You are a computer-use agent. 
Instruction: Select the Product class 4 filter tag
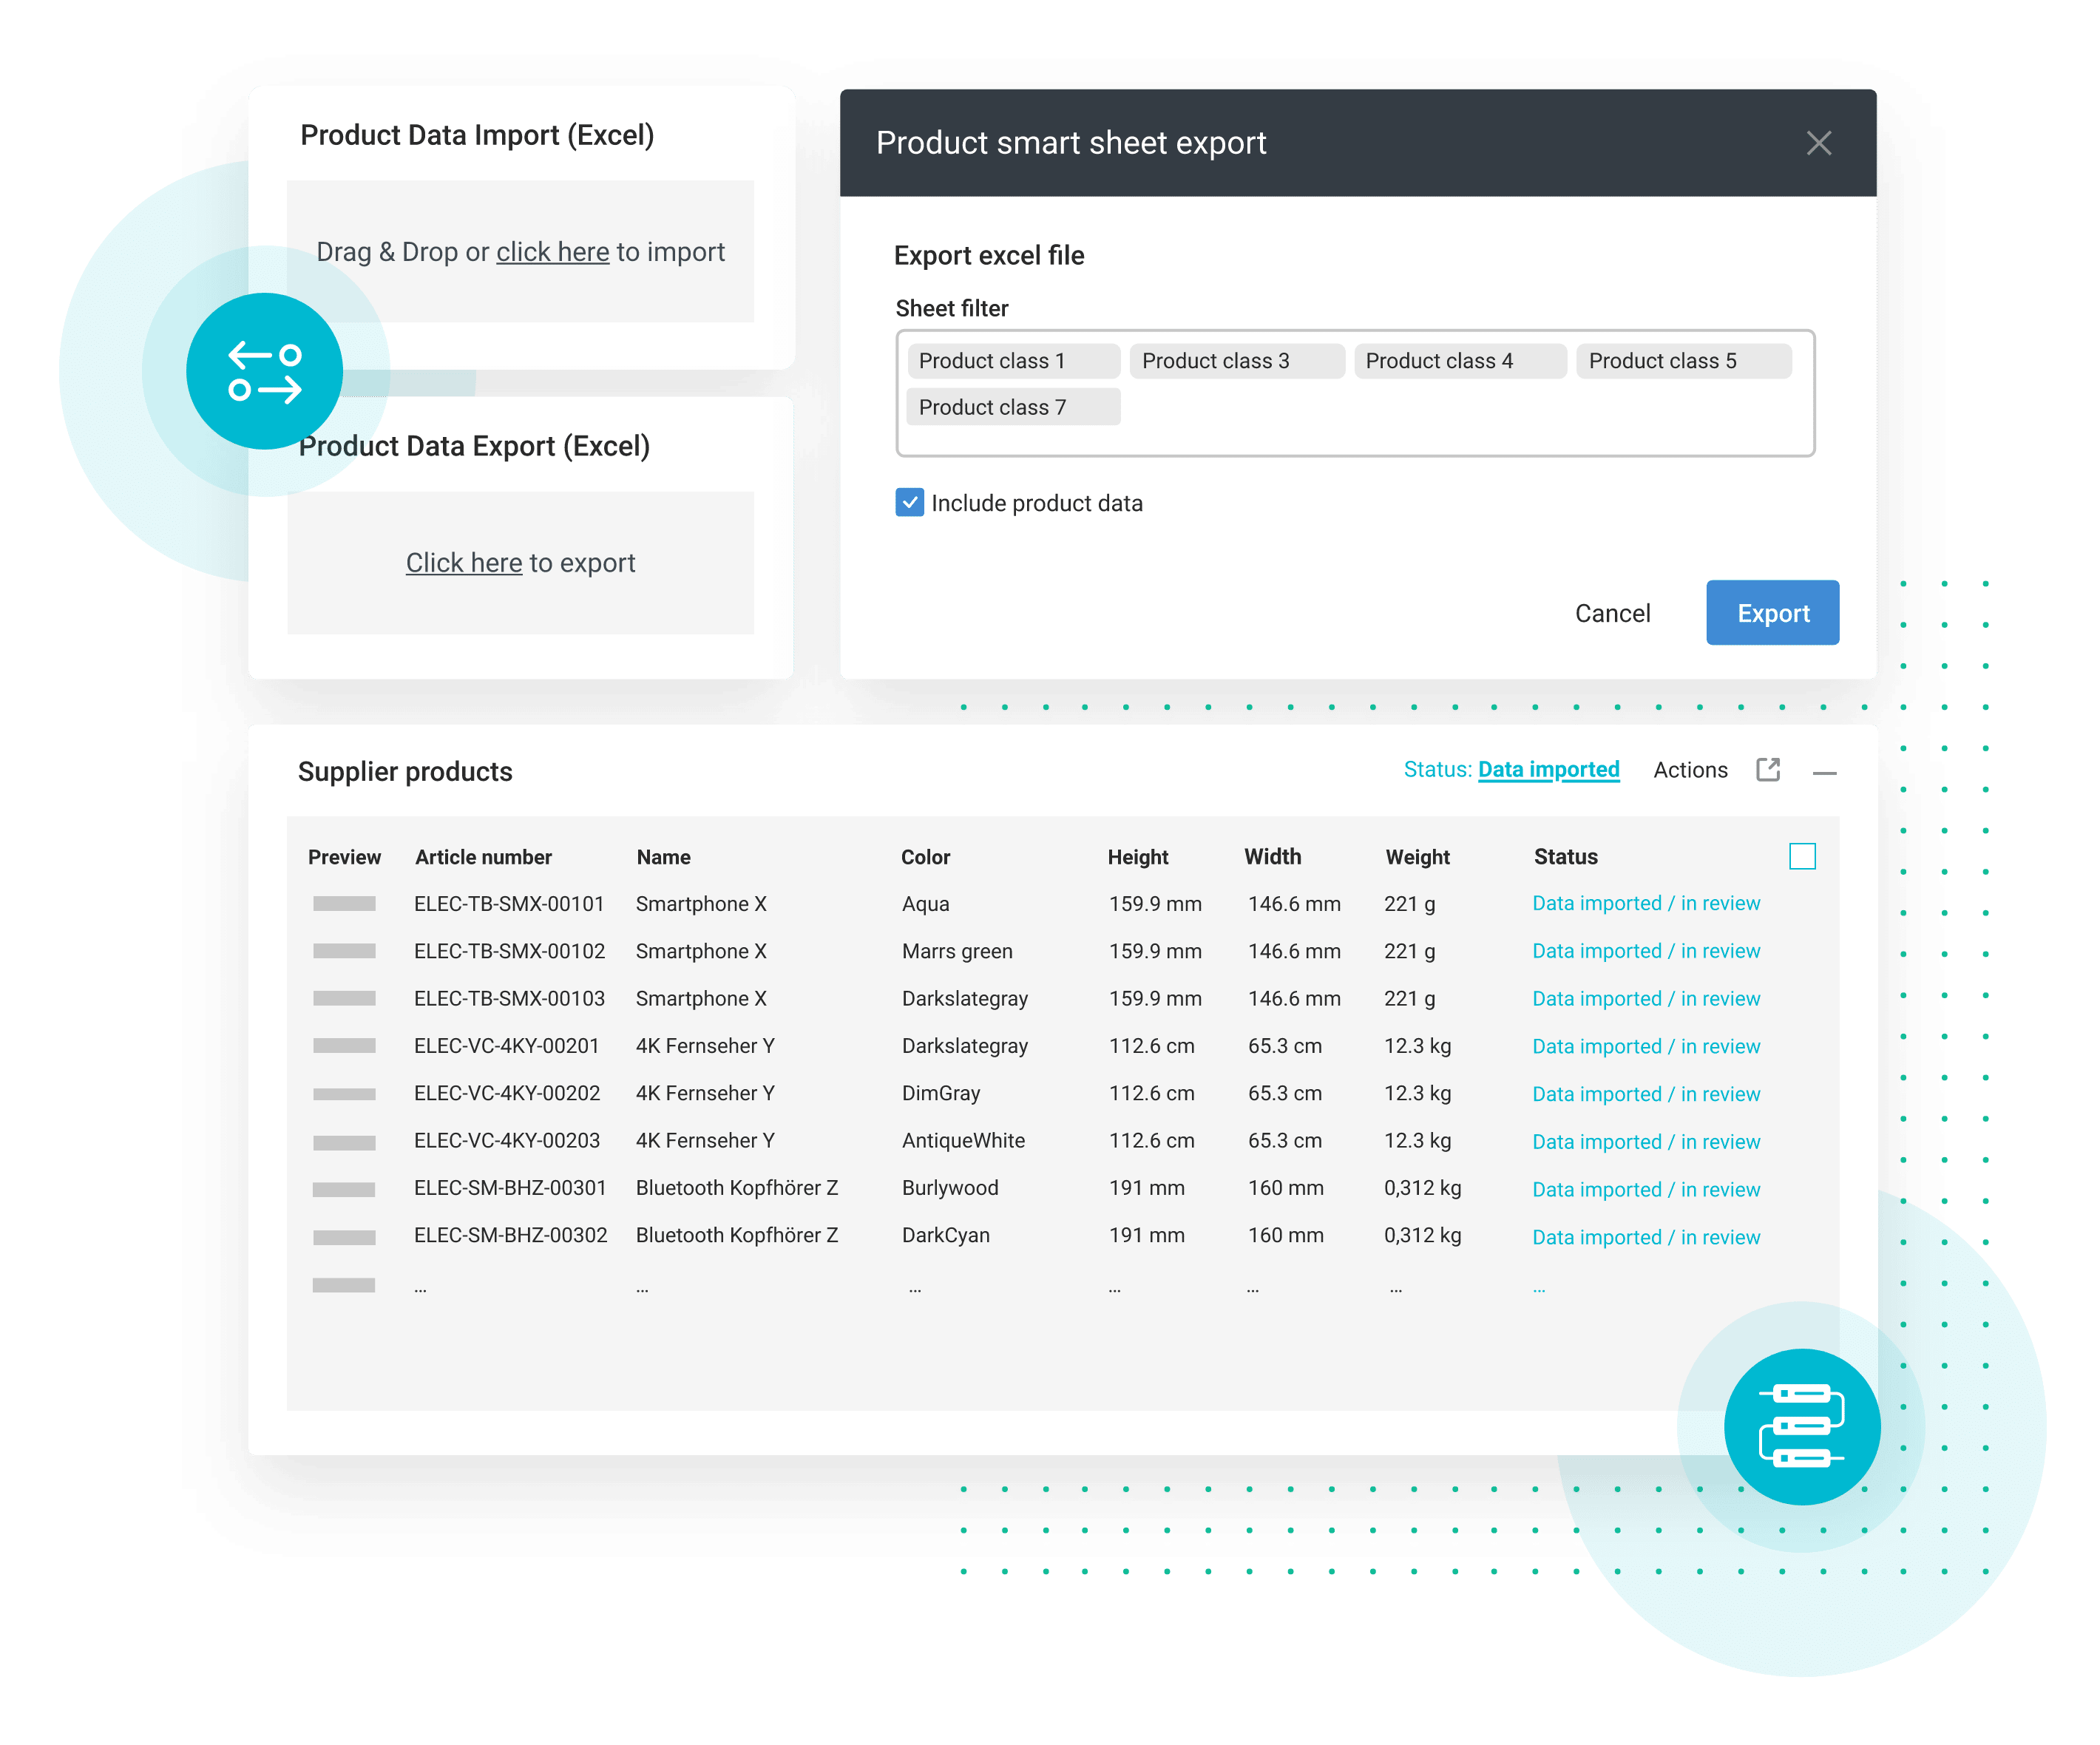(1460, 361)
